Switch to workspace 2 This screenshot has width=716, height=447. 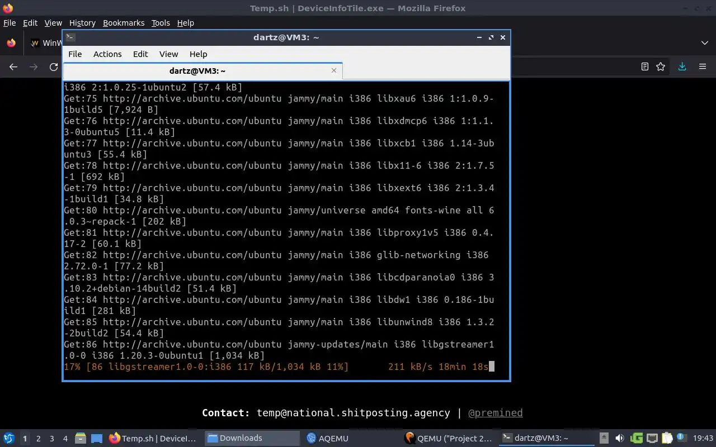(x=38, y=438)
